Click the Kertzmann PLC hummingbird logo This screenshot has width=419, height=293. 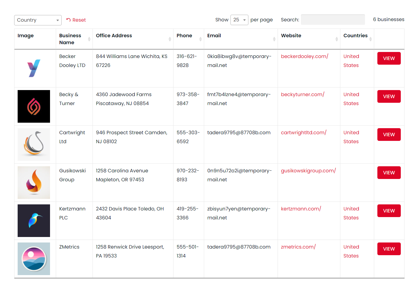click(34, 221)
